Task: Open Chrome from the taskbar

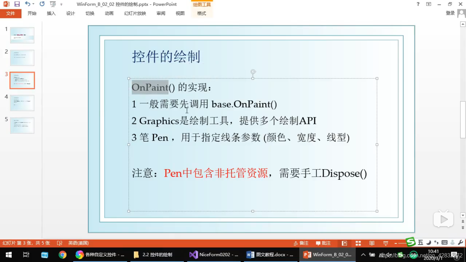Action: coord(62,255)
